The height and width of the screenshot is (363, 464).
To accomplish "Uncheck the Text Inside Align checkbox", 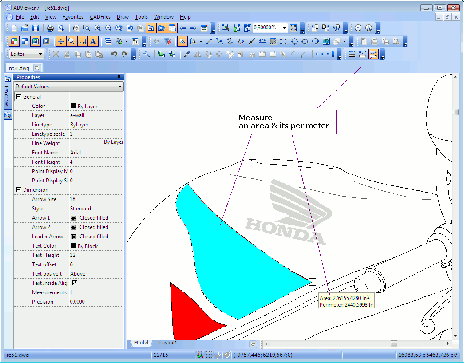I will pyautogui.click(x=75, y=283).
